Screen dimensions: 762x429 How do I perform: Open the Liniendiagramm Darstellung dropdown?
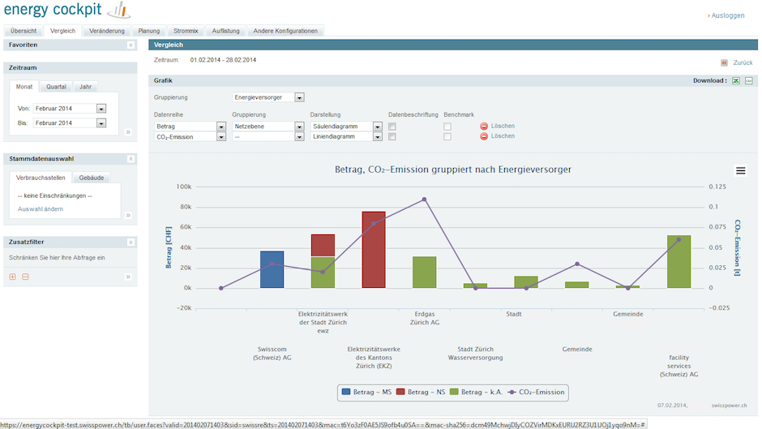[378, 137]
